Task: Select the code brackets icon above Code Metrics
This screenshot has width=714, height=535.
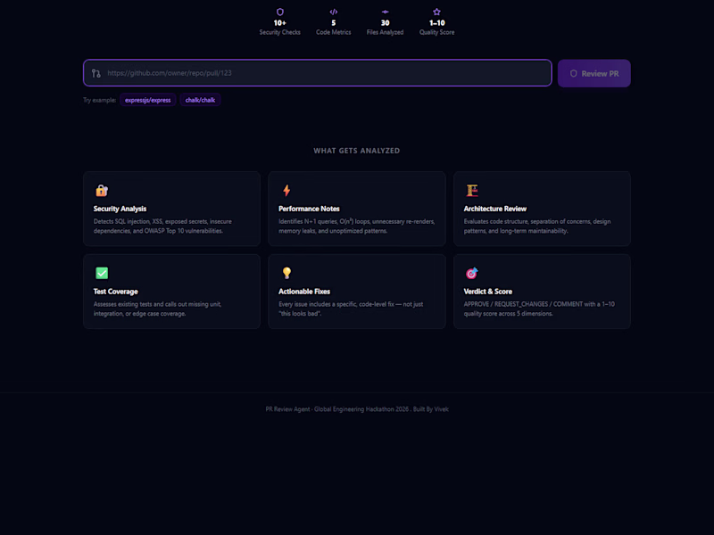Action: tap(333, 12)
